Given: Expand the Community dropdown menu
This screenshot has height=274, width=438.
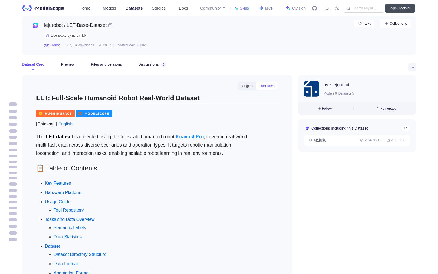Looking at the screenshot, I should (x=213, y=8).
